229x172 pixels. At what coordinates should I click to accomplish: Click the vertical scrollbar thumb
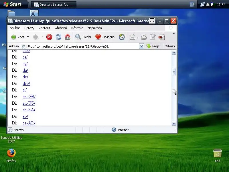[174, 72]
